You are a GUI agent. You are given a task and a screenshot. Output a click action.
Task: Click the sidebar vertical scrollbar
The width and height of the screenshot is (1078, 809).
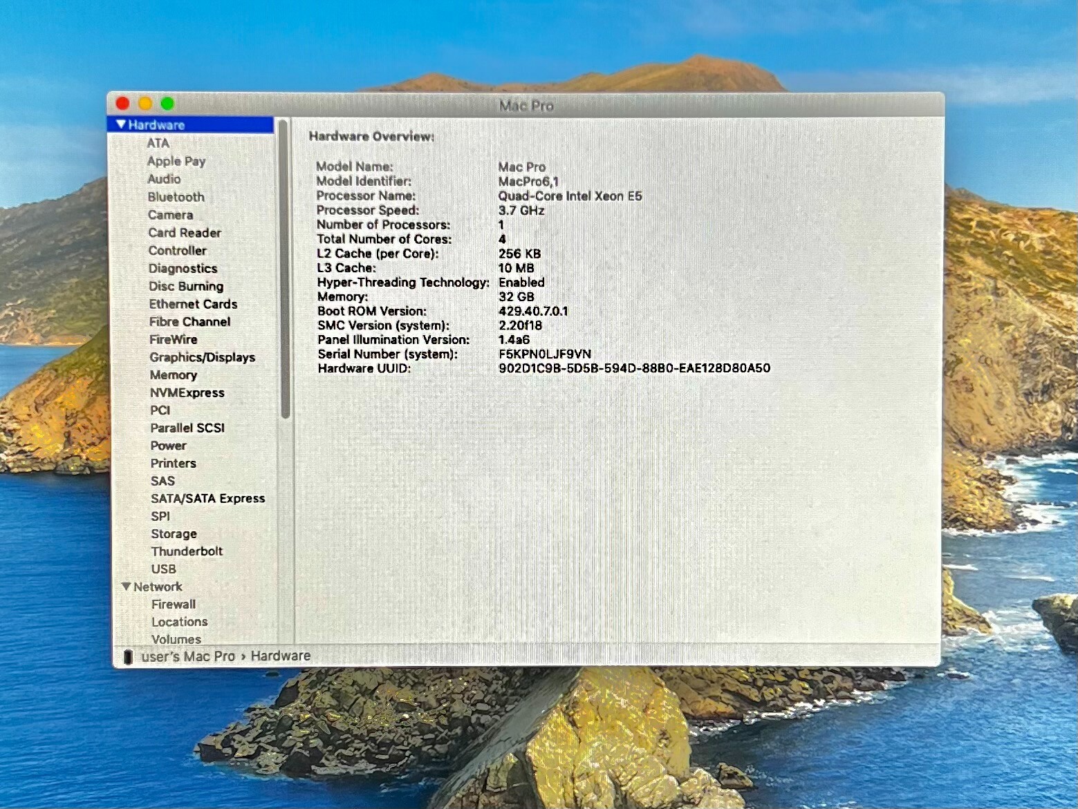[284, 271]
